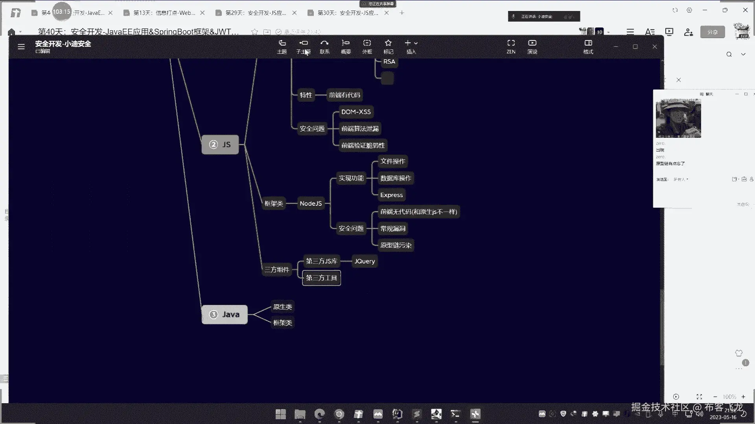Open dropdown arrow beside collaborator avatars
This screenshot has width=755, height=424.
click(608, 32)
